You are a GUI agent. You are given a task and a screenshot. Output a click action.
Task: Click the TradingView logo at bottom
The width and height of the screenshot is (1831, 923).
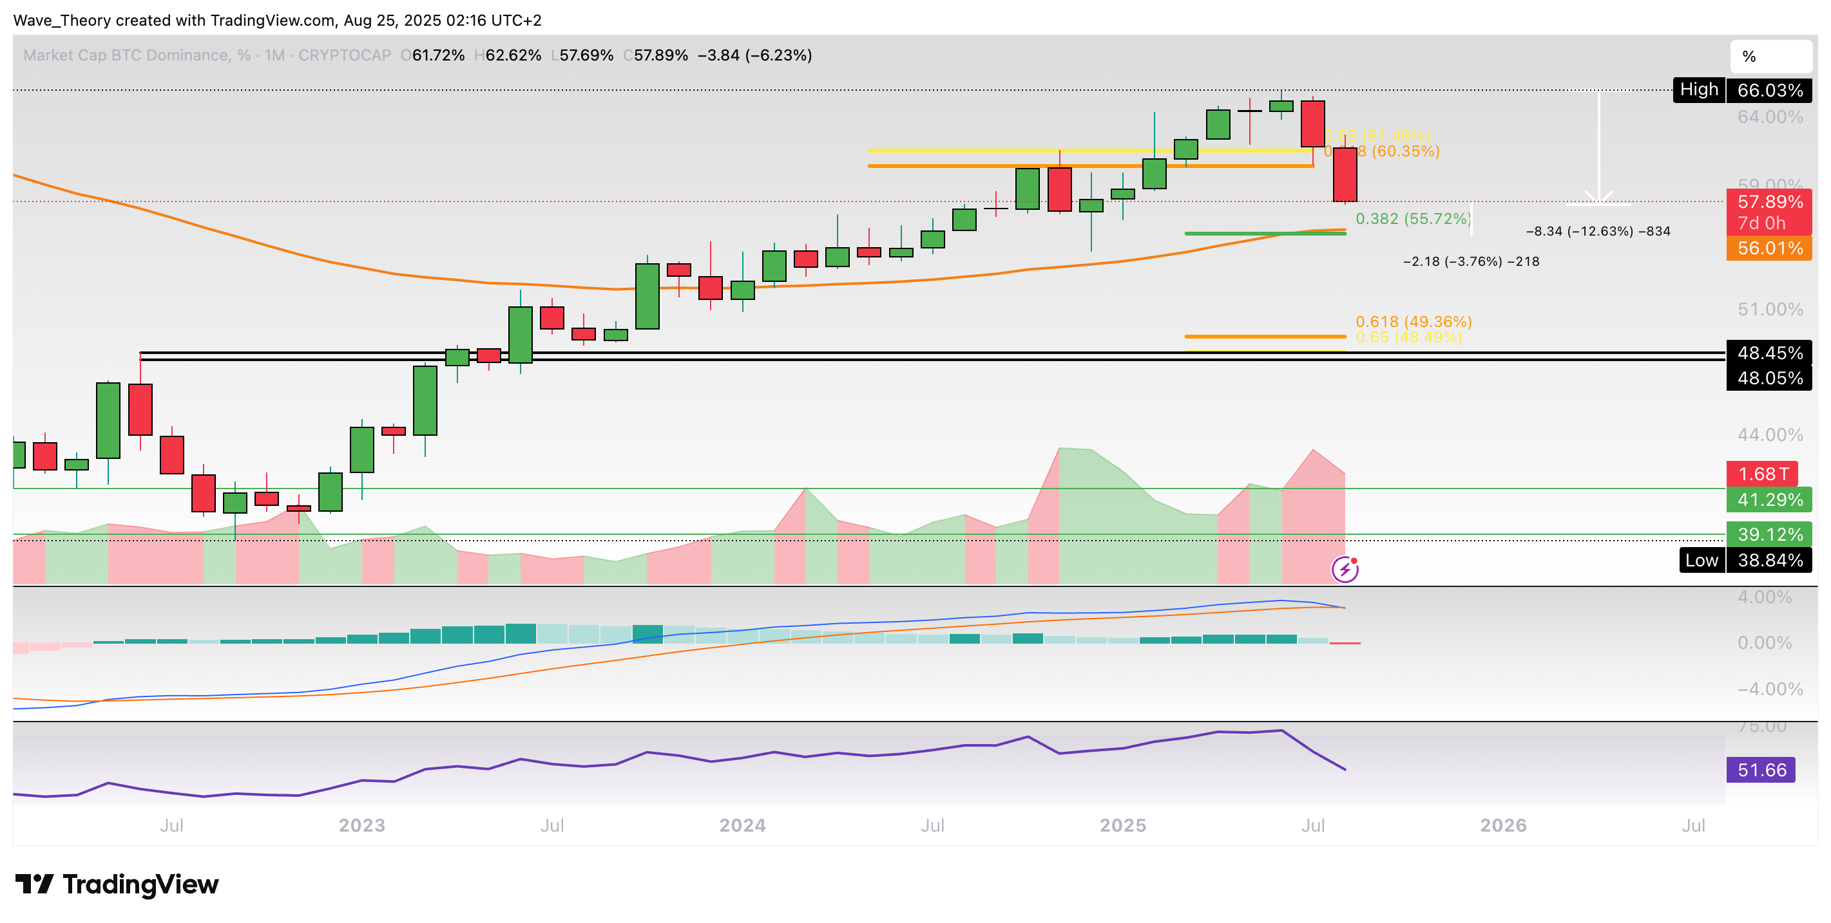(117, 884)
